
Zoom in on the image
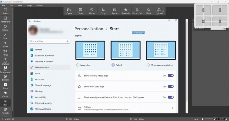[126, 11]
